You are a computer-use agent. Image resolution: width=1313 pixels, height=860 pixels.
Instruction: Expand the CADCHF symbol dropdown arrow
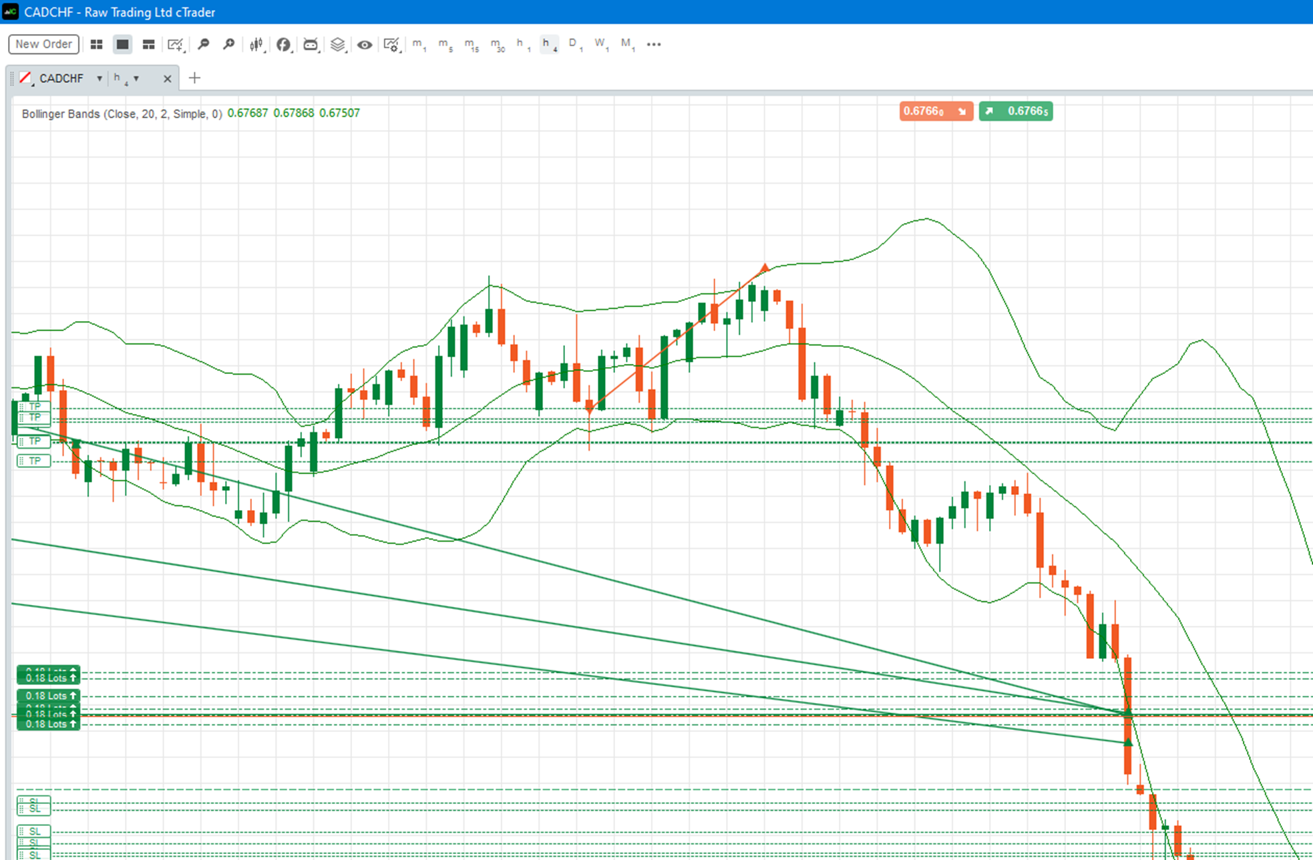coord(100,78)
